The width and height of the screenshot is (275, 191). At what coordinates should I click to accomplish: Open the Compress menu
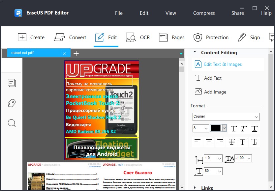coord(204,13)
